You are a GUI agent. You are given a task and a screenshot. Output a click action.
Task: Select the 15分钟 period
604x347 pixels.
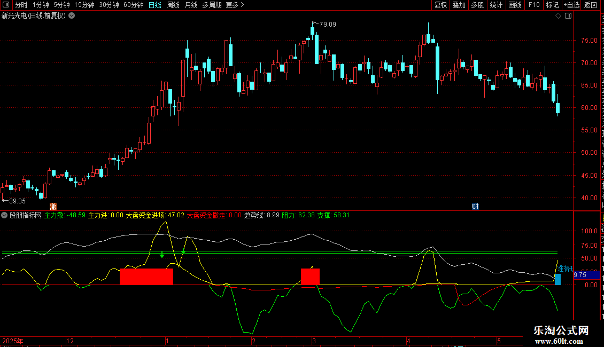pos(84,5)
